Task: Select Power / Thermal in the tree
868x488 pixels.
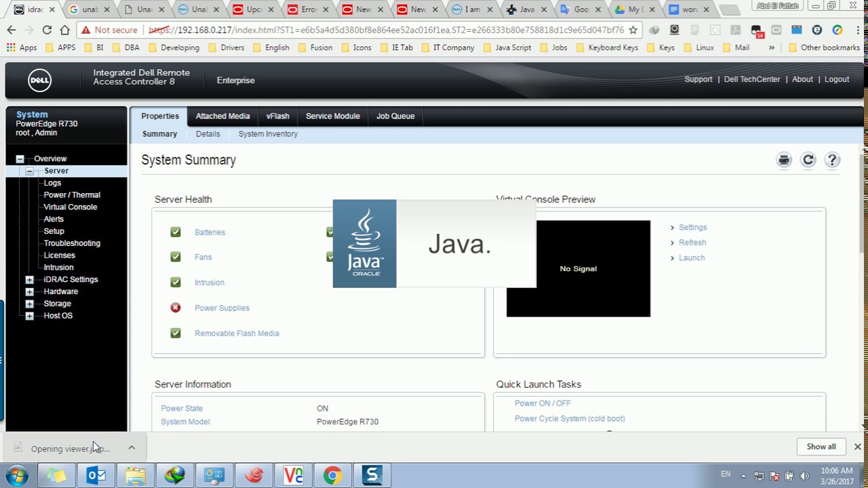Action: 72,195
